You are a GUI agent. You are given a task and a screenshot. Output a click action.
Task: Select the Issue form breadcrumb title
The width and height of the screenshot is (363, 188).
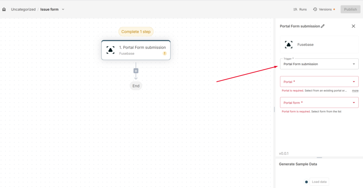49,10
